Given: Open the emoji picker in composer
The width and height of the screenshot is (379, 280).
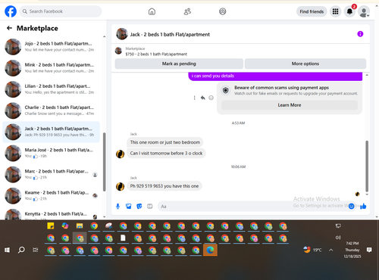Looking at the screenshot, I should [352, 207].
